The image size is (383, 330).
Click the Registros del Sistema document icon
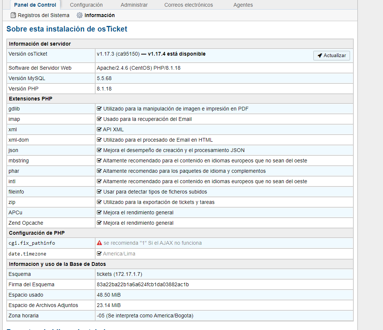13,15
